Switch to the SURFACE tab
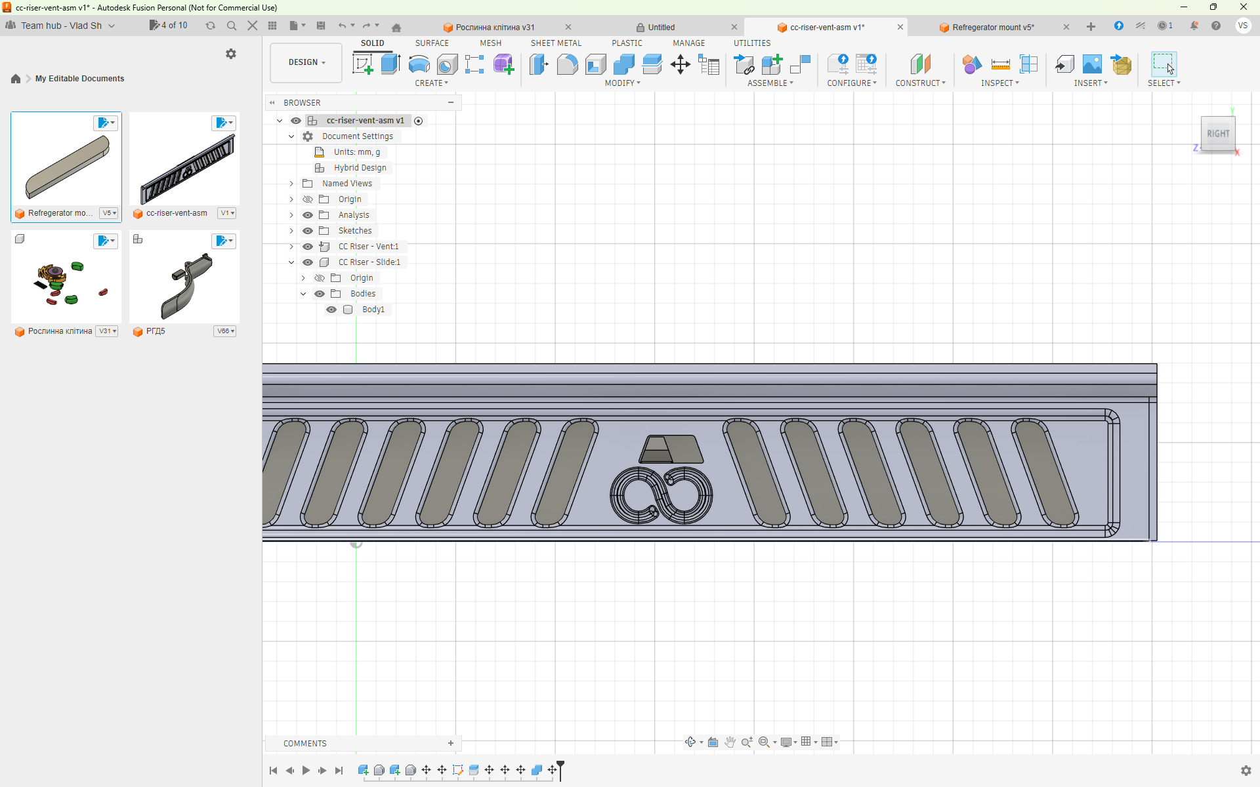 pyautogui.click(x=432, y=43)
